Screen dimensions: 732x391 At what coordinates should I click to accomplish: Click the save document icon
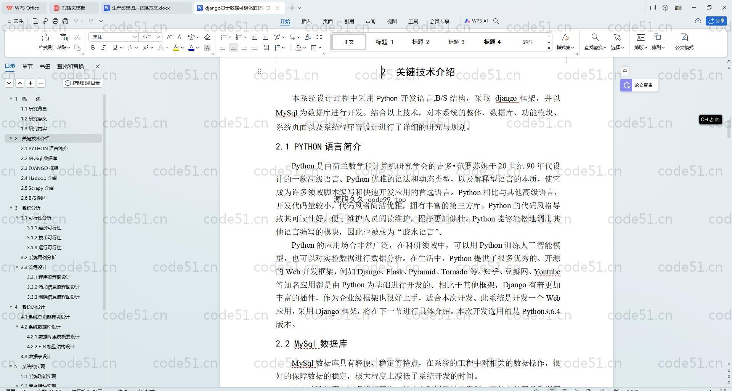35,21
